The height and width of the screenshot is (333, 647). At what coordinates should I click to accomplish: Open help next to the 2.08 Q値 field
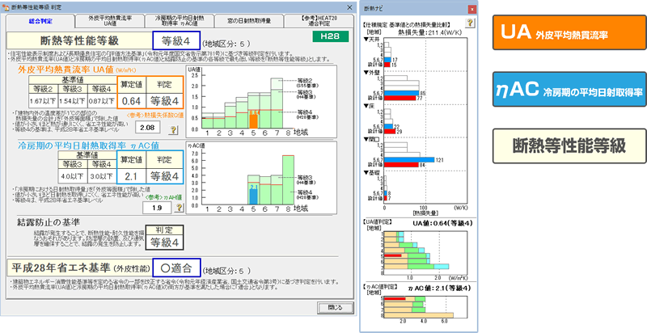(x=173, y=129)
